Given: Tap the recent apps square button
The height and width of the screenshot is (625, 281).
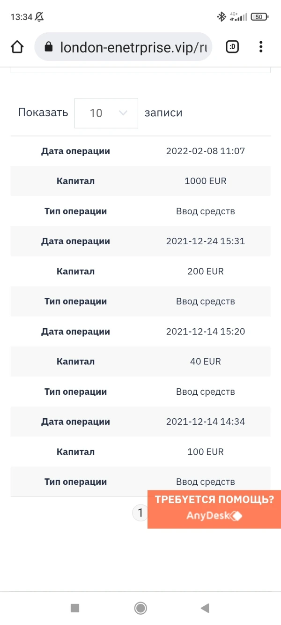Looking at the screenshot, I should point(75,608).
